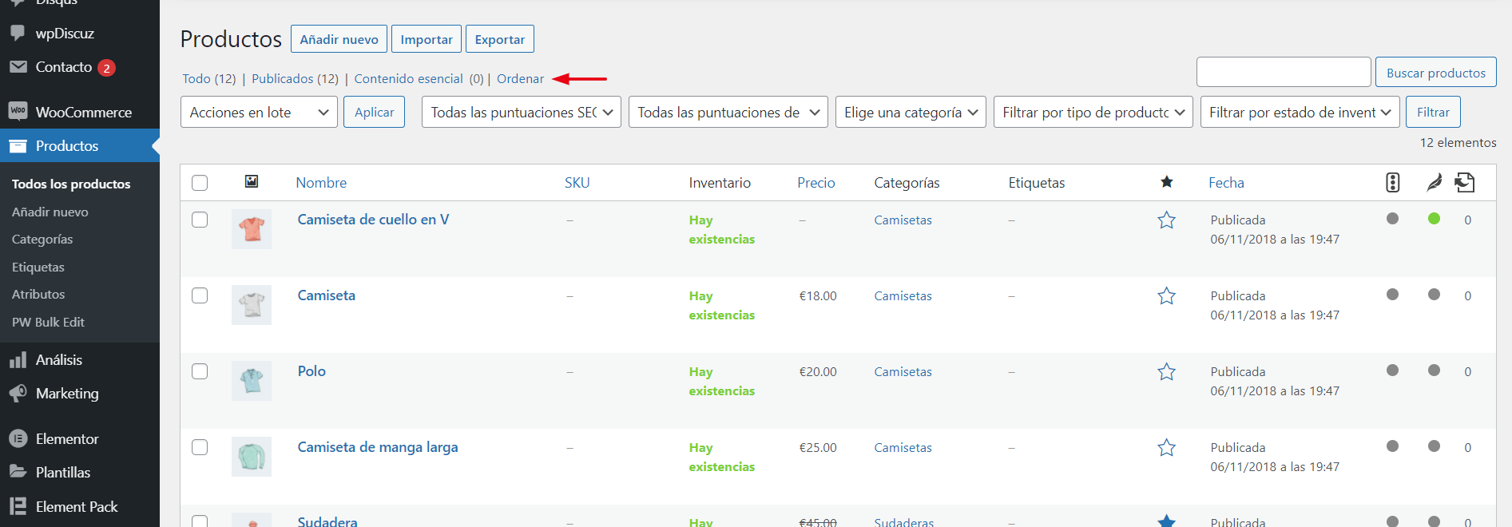
Task: Click the Importar button
Action: (x=427, y=39)
